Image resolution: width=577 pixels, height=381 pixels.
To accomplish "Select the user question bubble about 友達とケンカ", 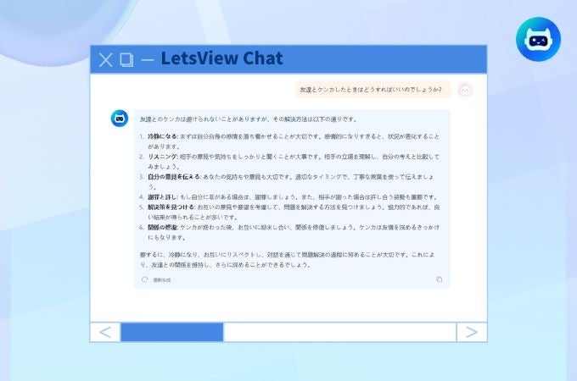I will (x=373, y=90).
